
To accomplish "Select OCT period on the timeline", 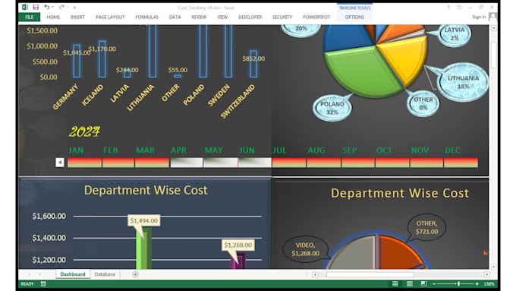I will point(392,163).
